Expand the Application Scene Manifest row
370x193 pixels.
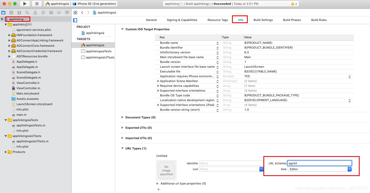(158, 81)
